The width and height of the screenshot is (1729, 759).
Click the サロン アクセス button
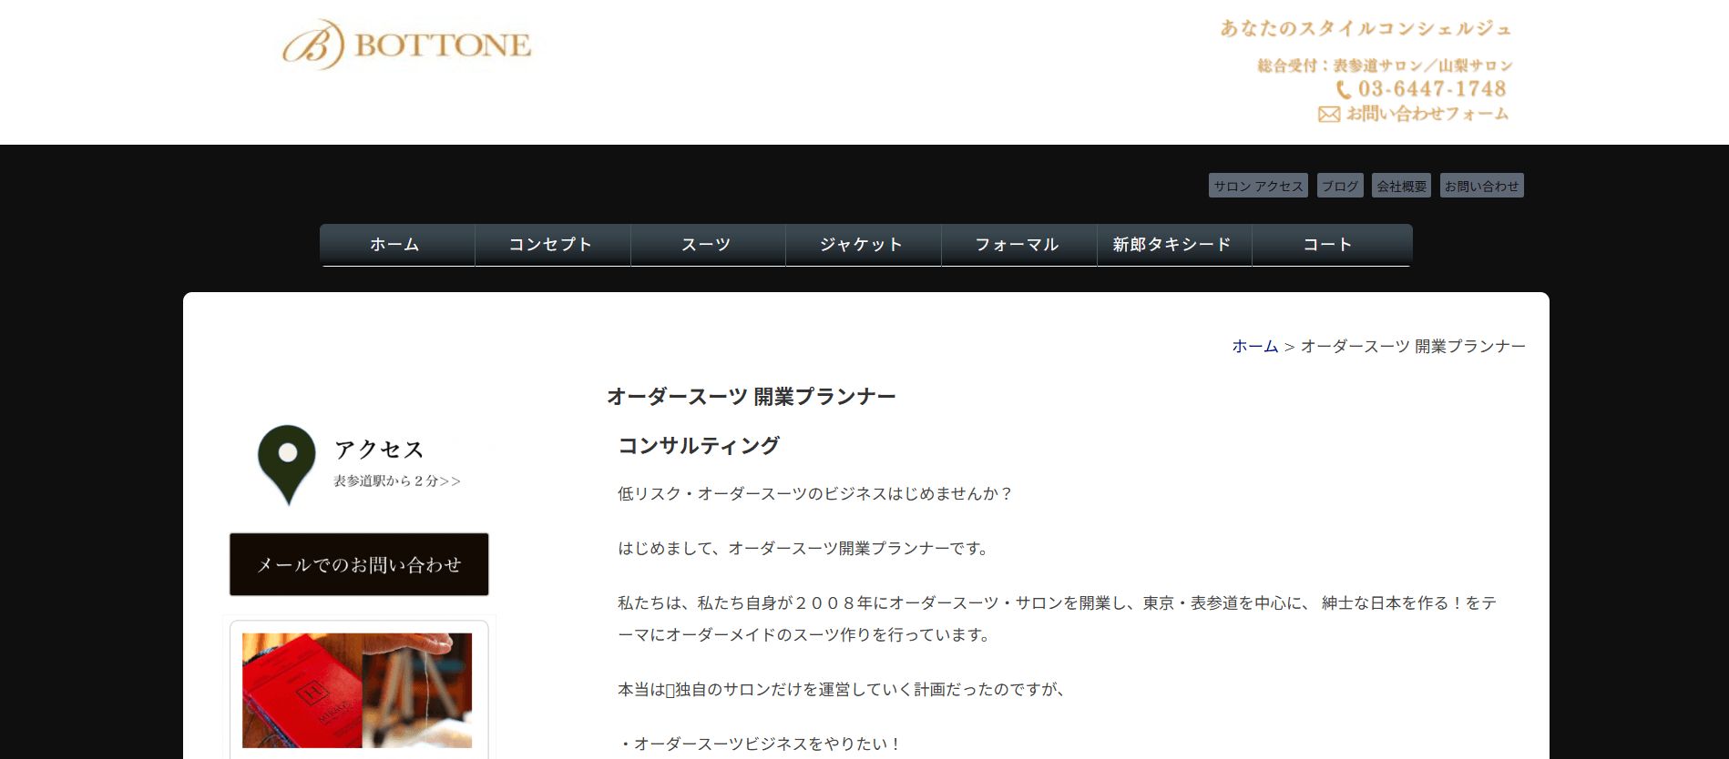pyautogui.click(x=1258, y=186)
